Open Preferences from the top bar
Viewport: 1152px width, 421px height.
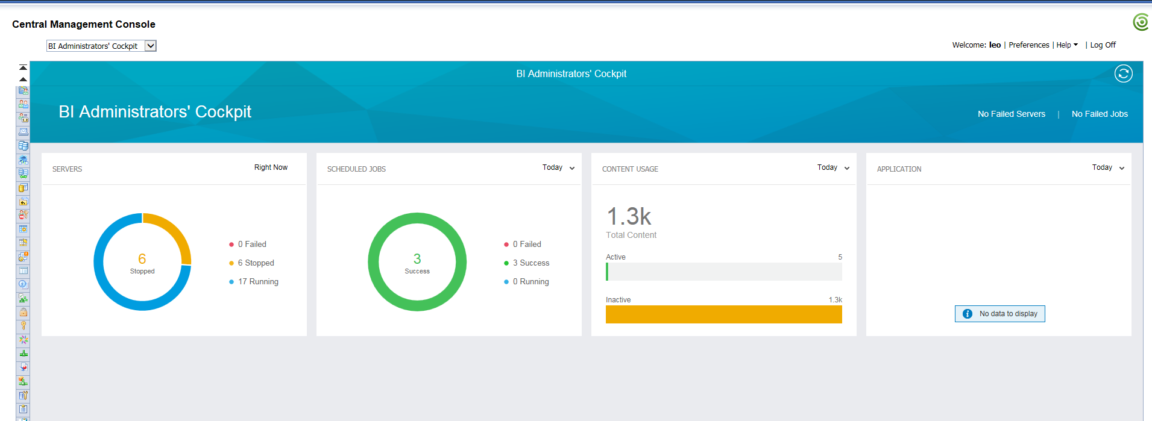coord(1029,45)
